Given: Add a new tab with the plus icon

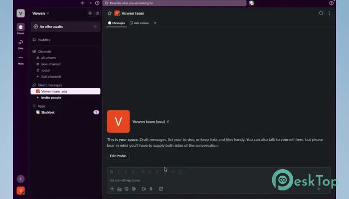Looking at the screenshot, I should click(x=155, y=23).
